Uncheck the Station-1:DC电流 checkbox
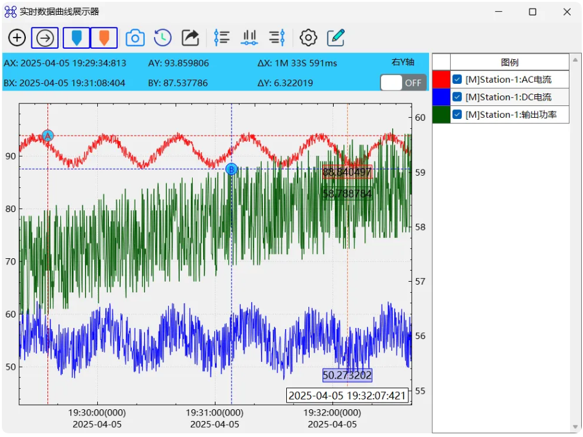Screen dimensions: 583x437 [x=457, y=97]
